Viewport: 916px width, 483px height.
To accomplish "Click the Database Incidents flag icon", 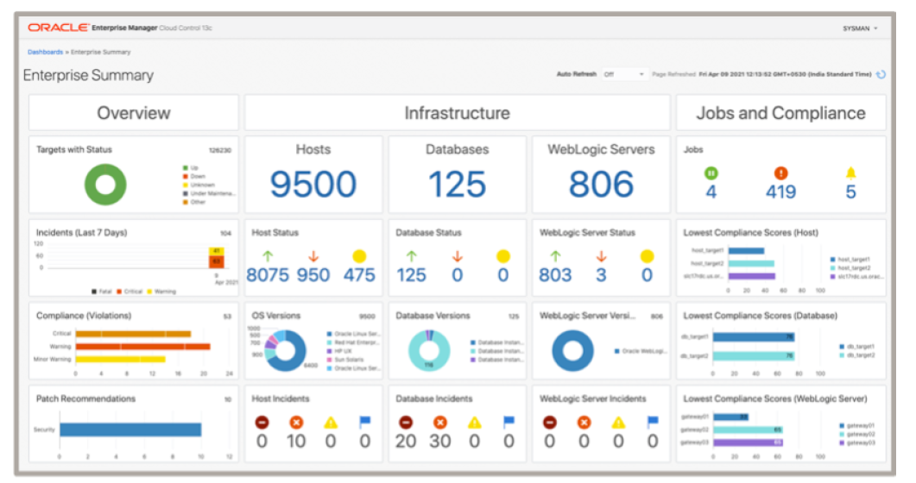I will point(509,422).
